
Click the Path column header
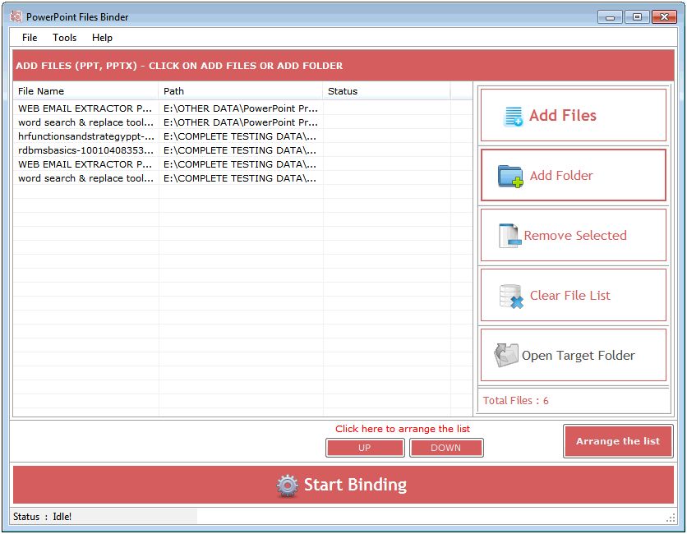[x=240, y=91]
